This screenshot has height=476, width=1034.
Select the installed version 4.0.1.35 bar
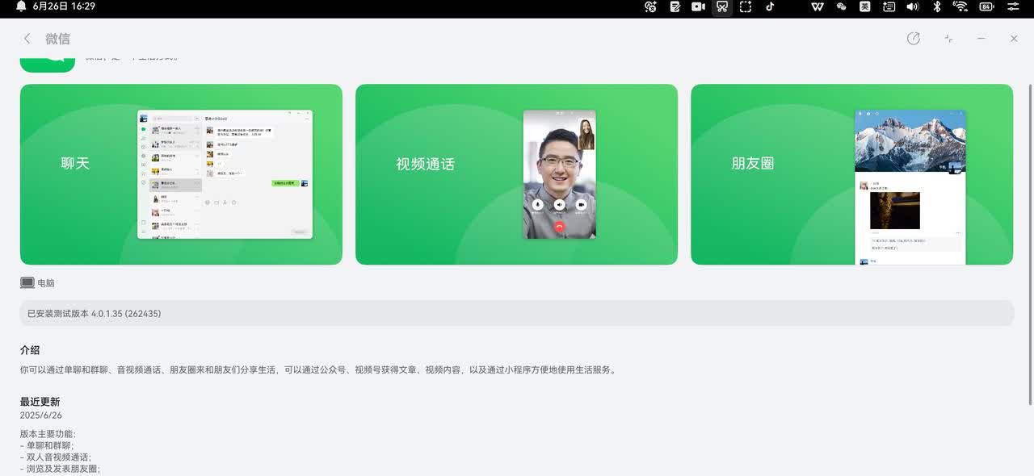tap(517, 313)
